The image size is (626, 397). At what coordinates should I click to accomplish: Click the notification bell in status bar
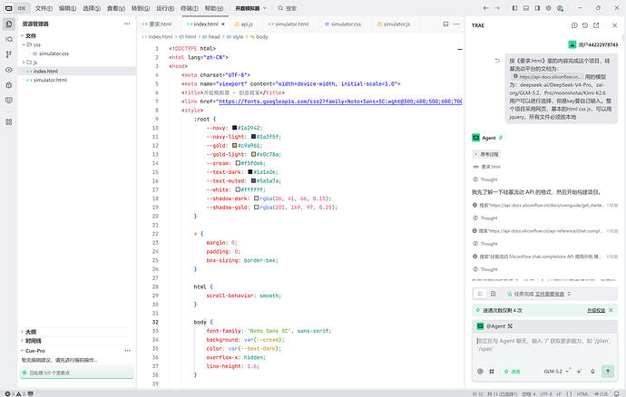tap(617, 393)
